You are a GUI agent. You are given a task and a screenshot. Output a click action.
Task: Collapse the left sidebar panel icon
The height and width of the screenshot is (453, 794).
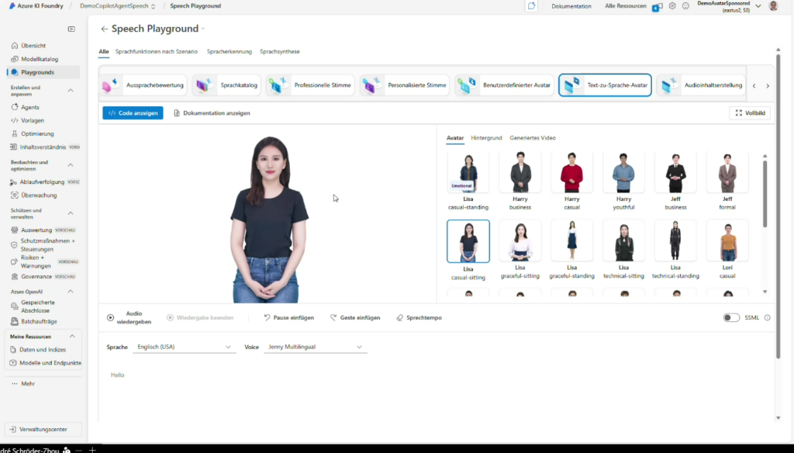71,29
